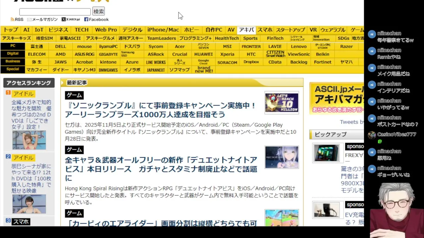Open the HealthTech sub-menu link
This screenshot has height=238, width=424.
click(x=227, y=38)
